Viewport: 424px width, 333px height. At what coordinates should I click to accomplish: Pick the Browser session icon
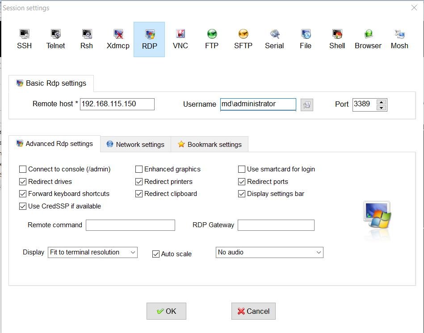[368, 39]
